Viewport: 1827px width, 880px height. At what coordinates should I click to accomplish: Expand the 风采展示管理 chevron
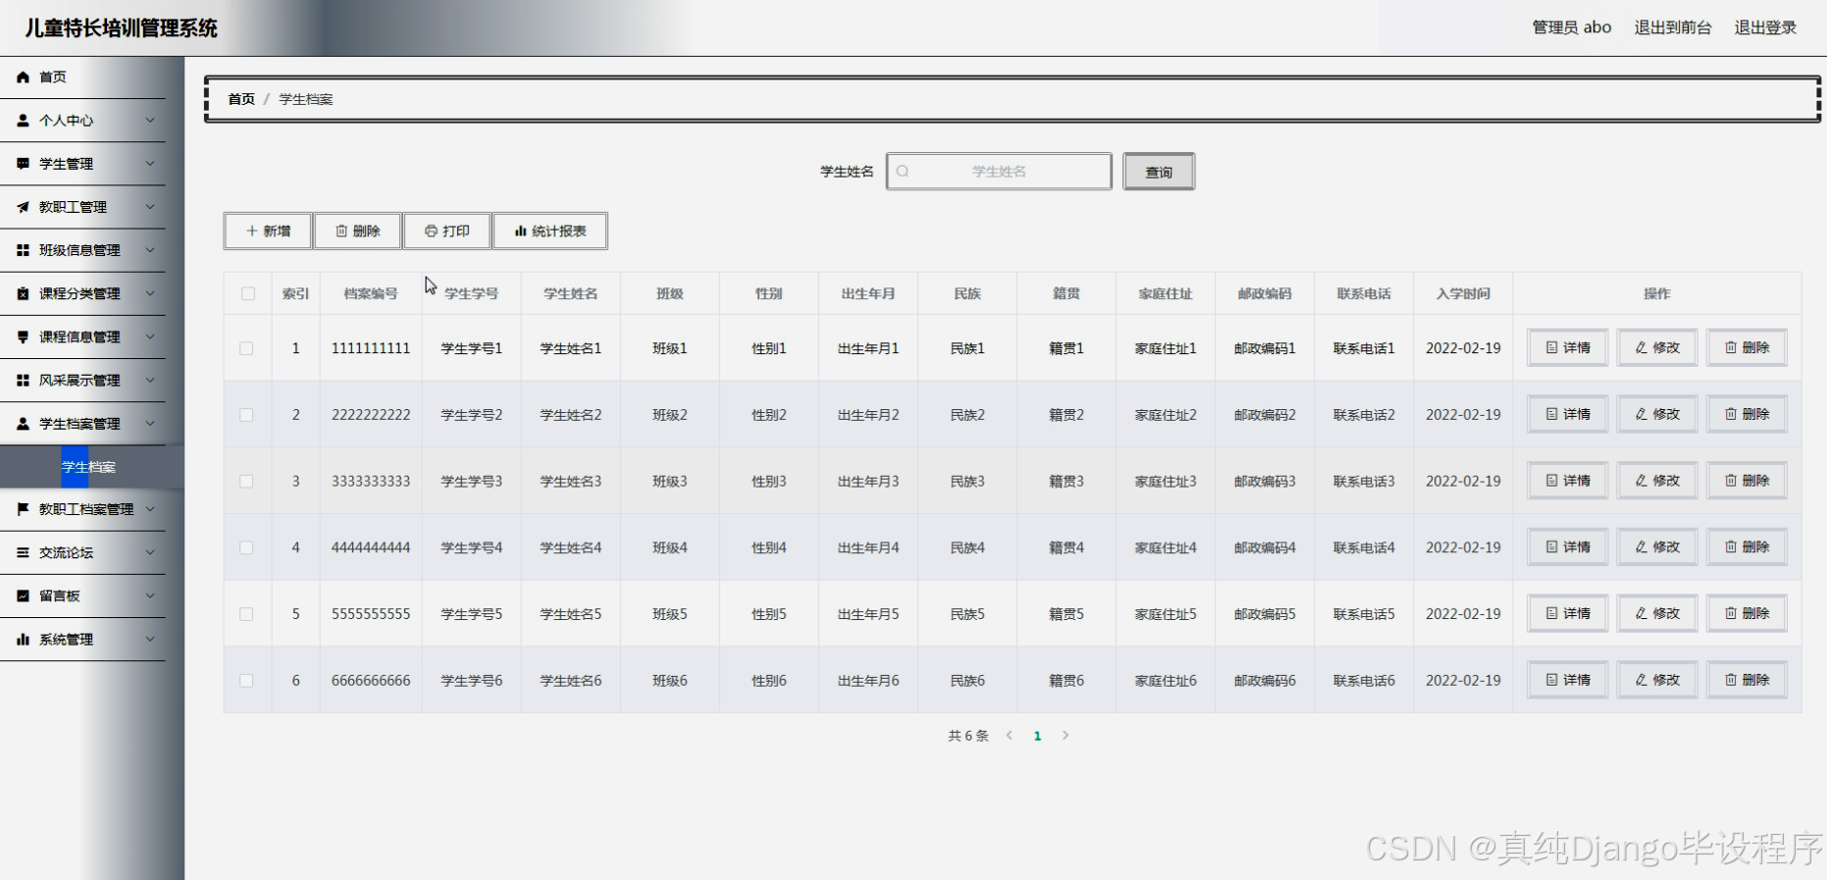150,380
